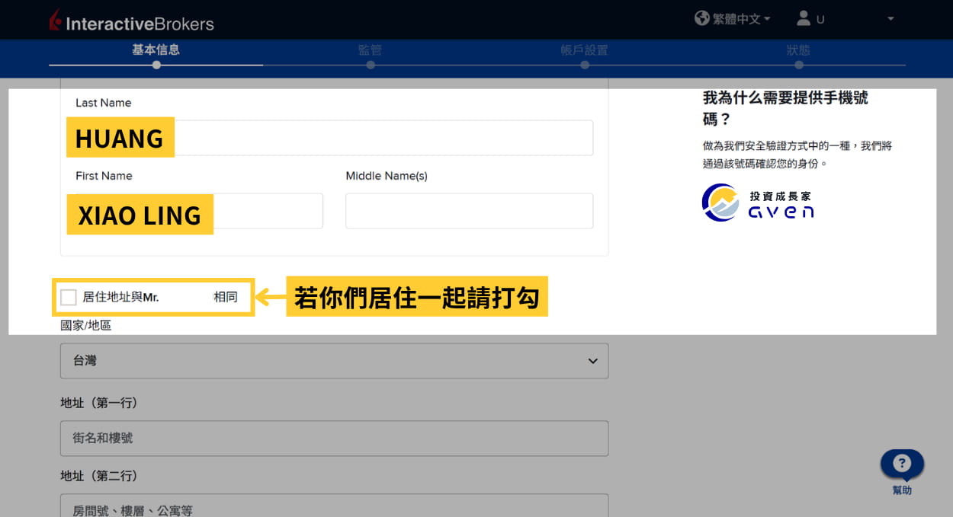Click the Interactive Brokers logo
This screenshot has height=517, width=953.
coord(131,21)
